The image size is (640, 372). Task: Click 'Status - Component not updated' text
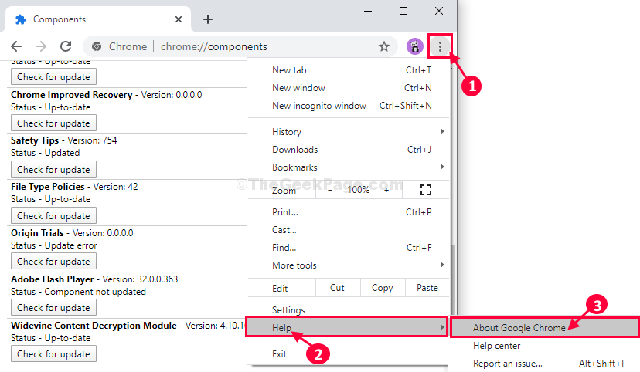[78, 292]
